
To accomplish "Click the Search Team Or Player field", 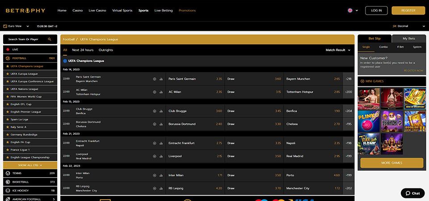I will (x=30, y=39).
